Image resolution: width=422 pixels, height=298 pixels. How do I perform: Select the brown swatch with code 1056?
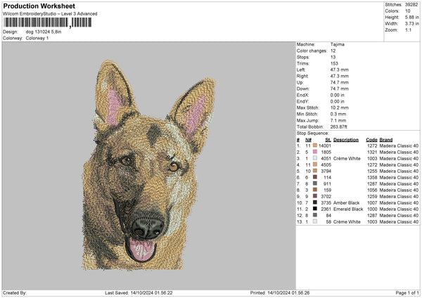[x=314, y=190]
